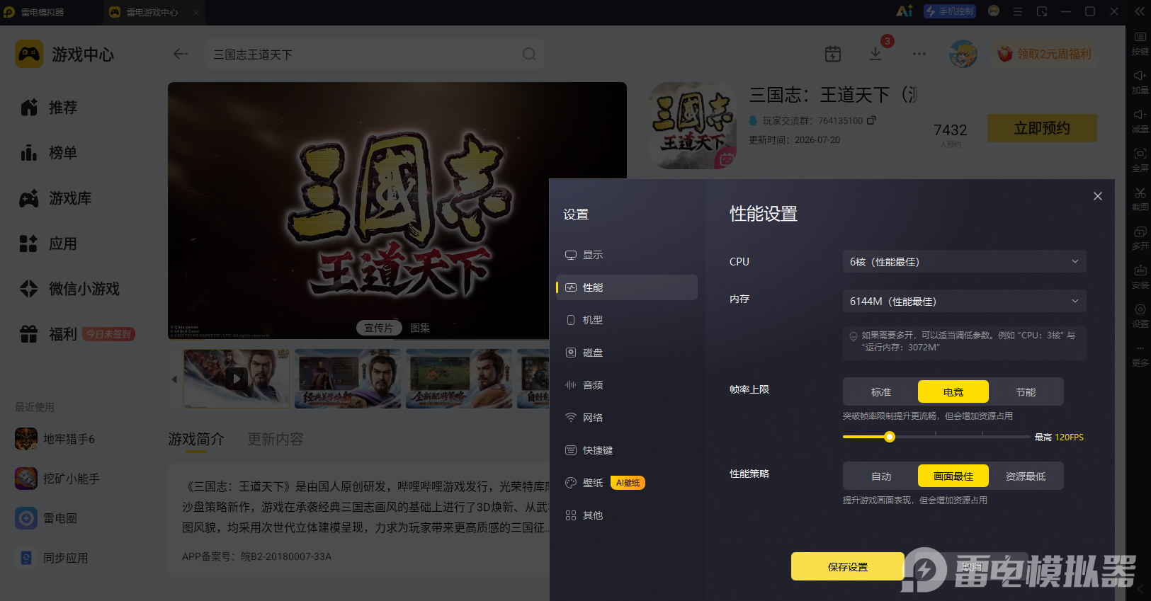This screenshot has width=1151, height=601.
Task: Select the 性能 performance settings section
Action: point(627,287)
